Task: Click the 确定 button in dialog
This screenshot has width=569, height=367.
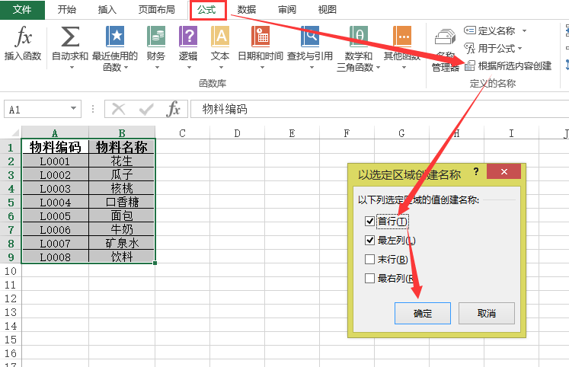Action: click(x=422, y=313)
